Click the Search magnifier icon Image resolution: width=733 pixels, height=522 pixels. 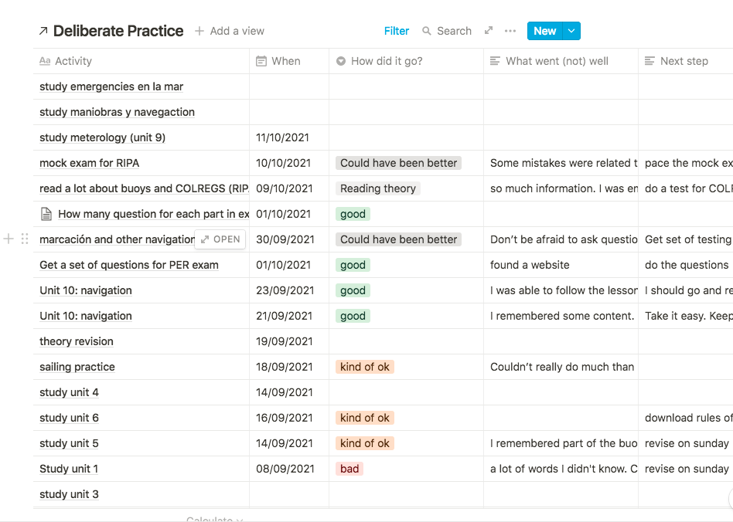427,31
